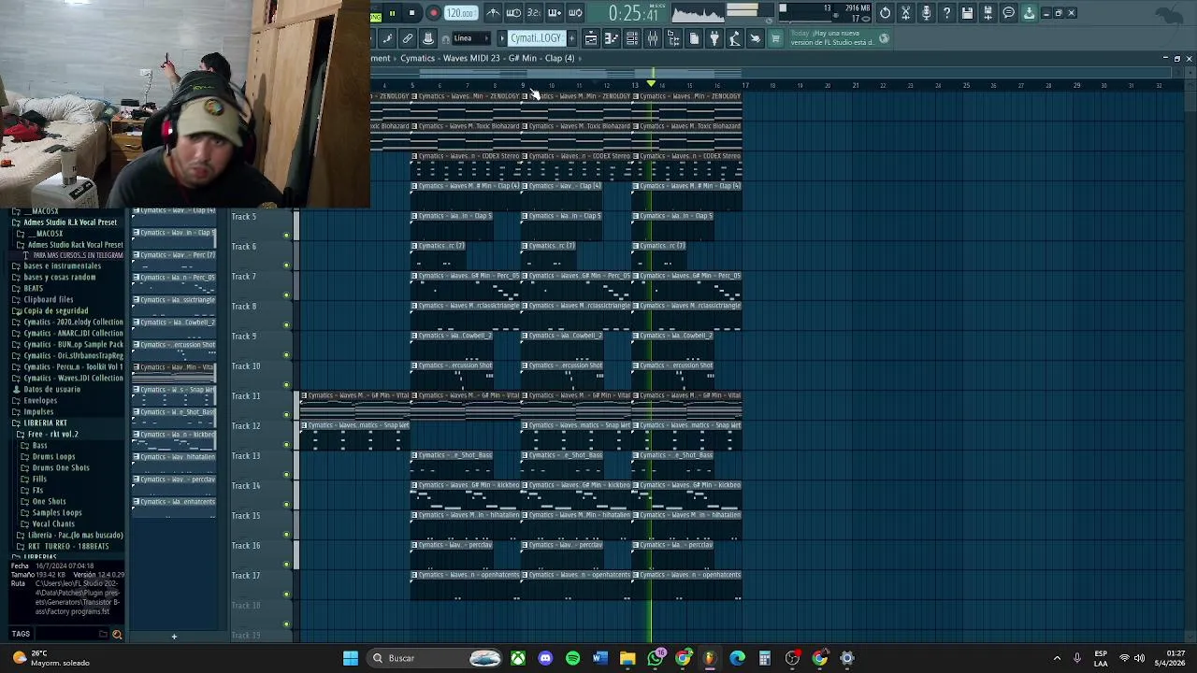Mute Track 11 via its green light
The height and width of the screenshot is (673, 1197).
[286, 414]
